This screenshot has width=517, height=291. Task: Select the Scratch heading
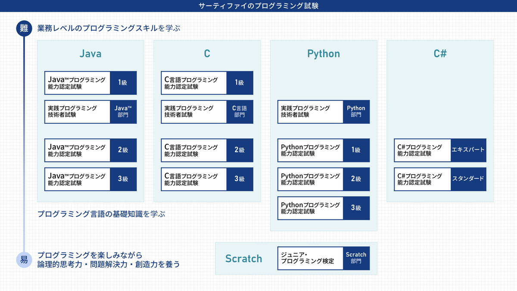tap(243, 259)
